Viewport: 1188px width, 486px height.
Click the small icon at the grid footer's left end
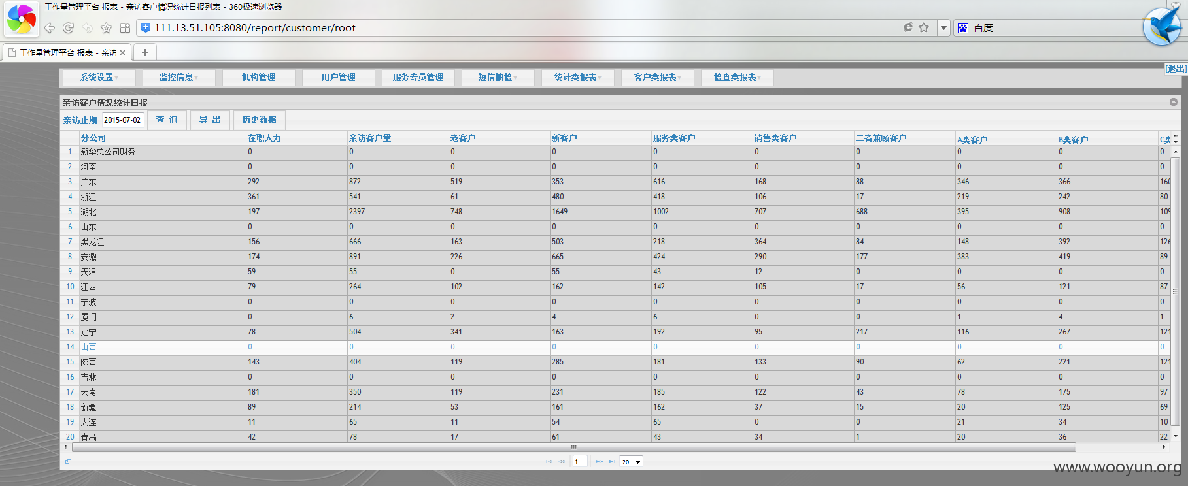[68, 461]
